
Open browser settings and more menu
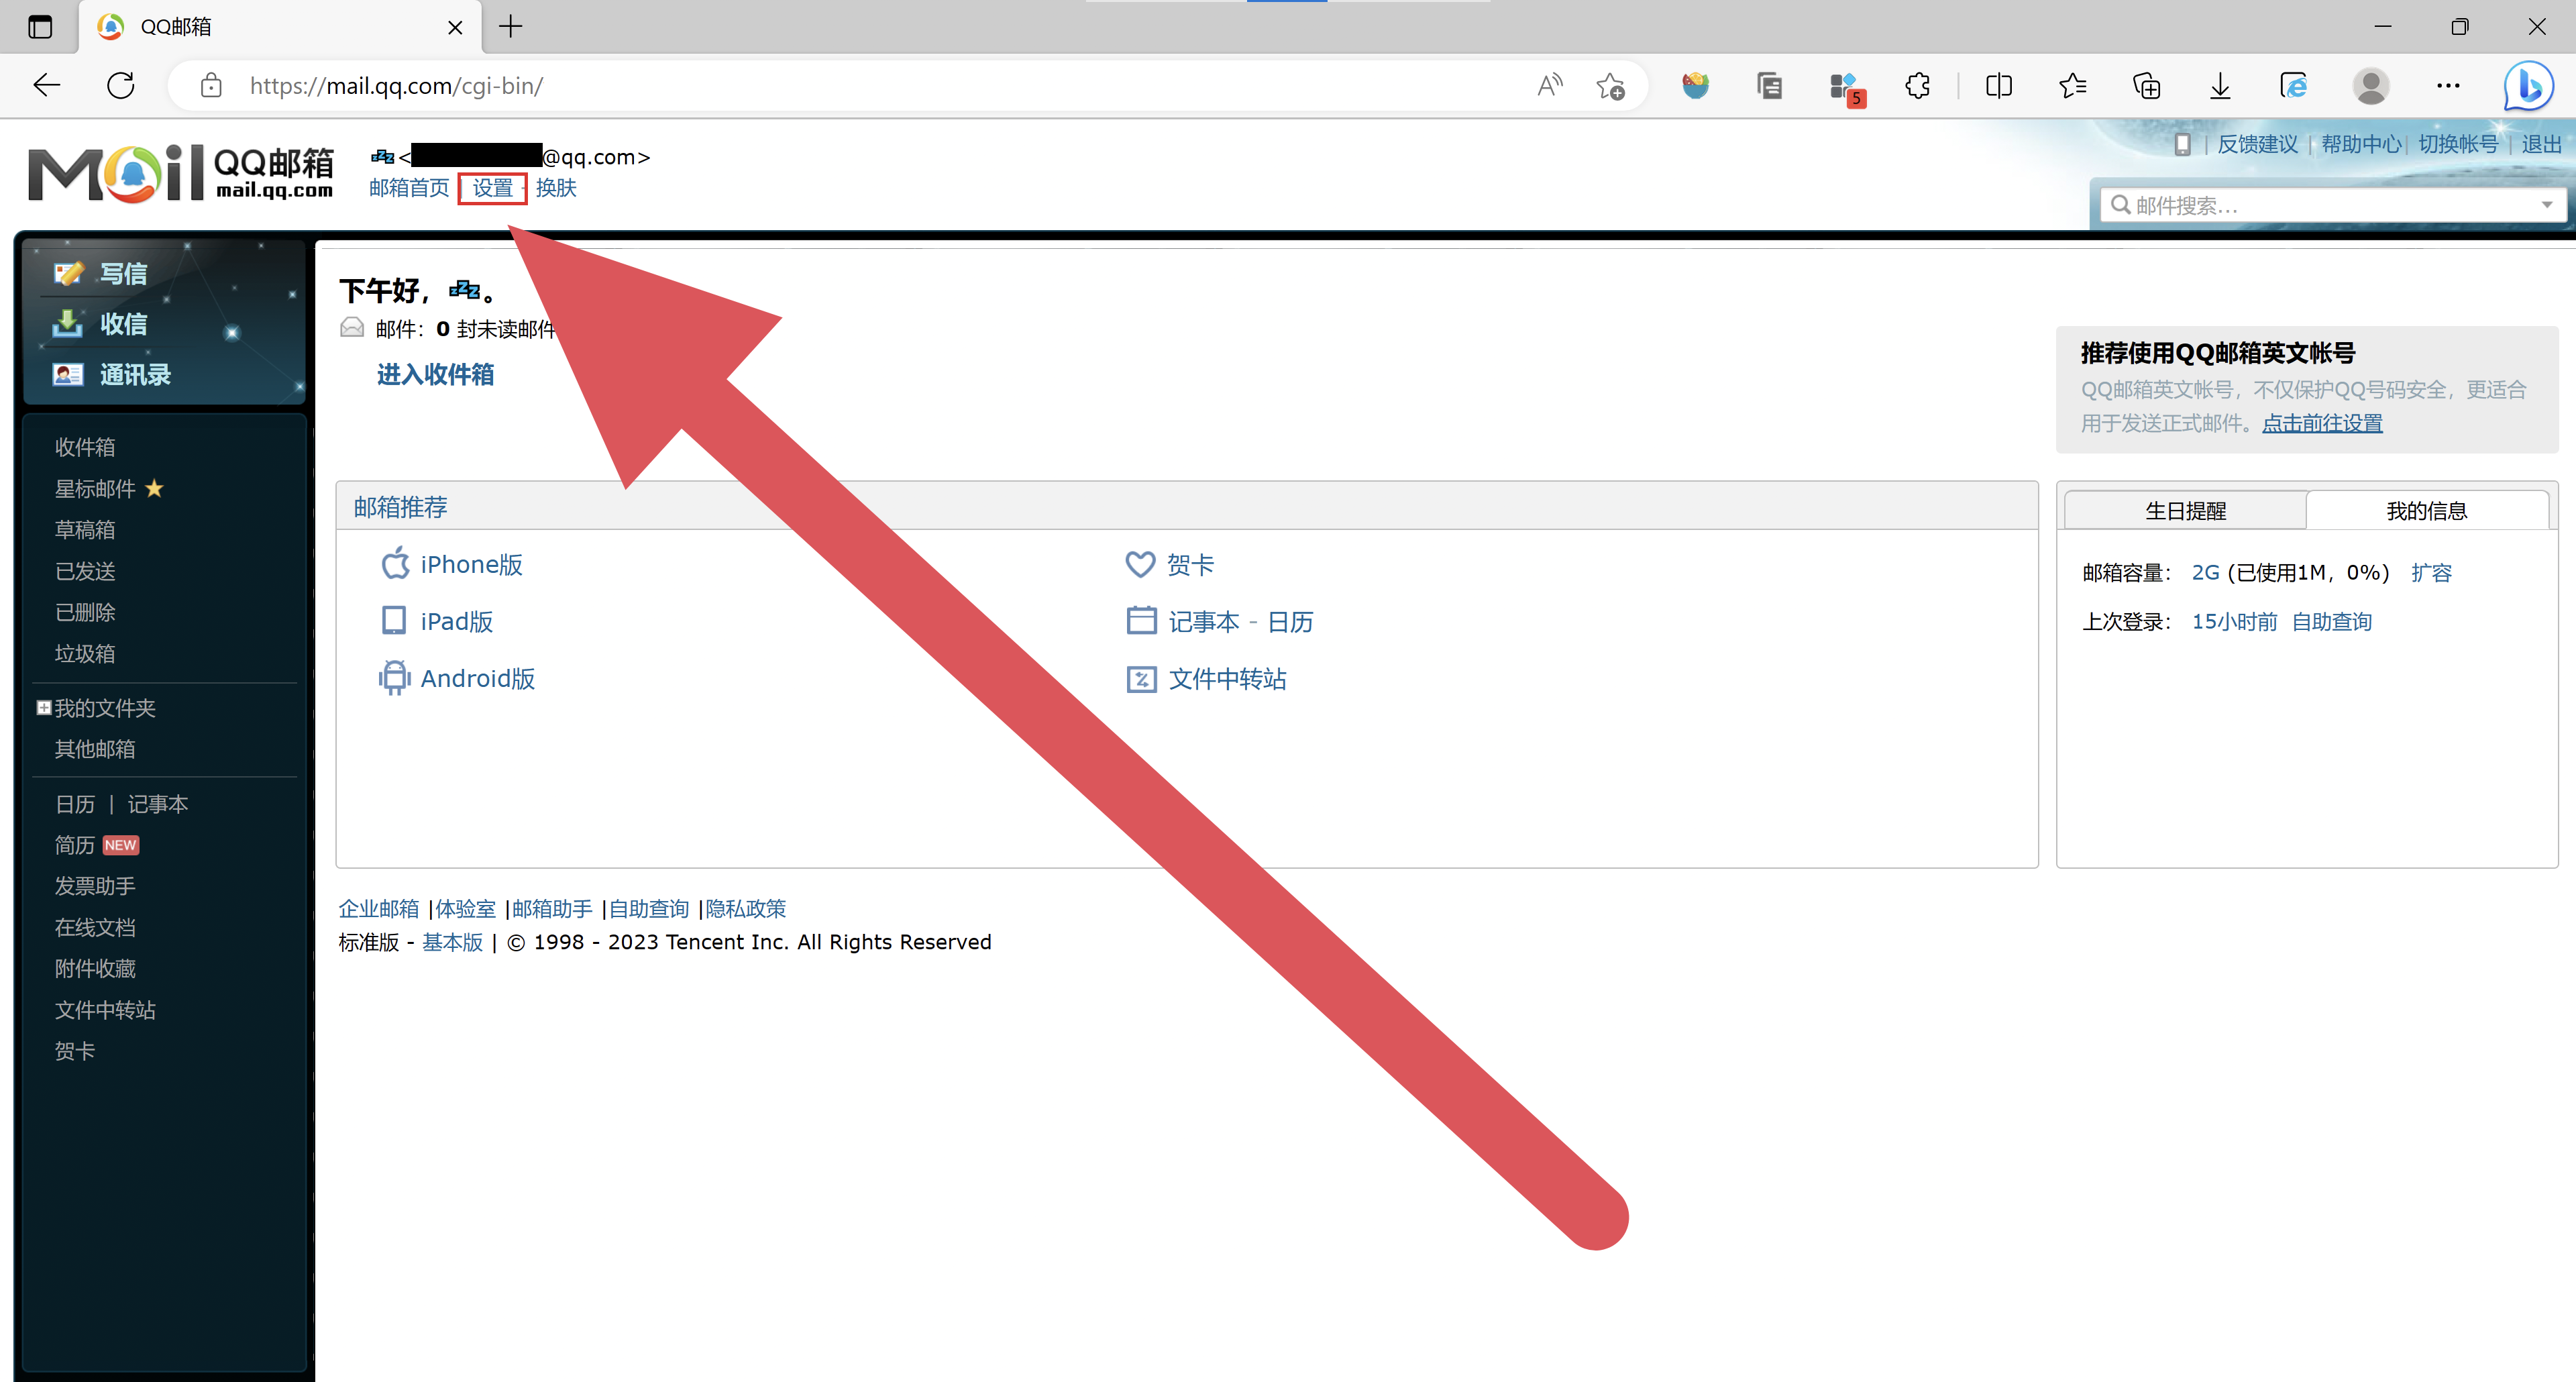pos(2447,86)
